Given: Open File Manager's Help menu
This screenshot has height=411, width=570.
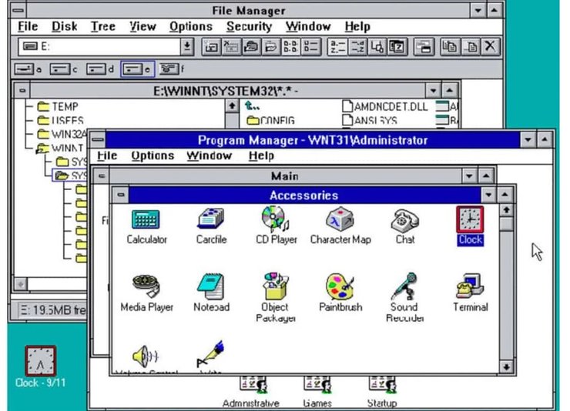Looking at the screenshot, I should (357, 26).
